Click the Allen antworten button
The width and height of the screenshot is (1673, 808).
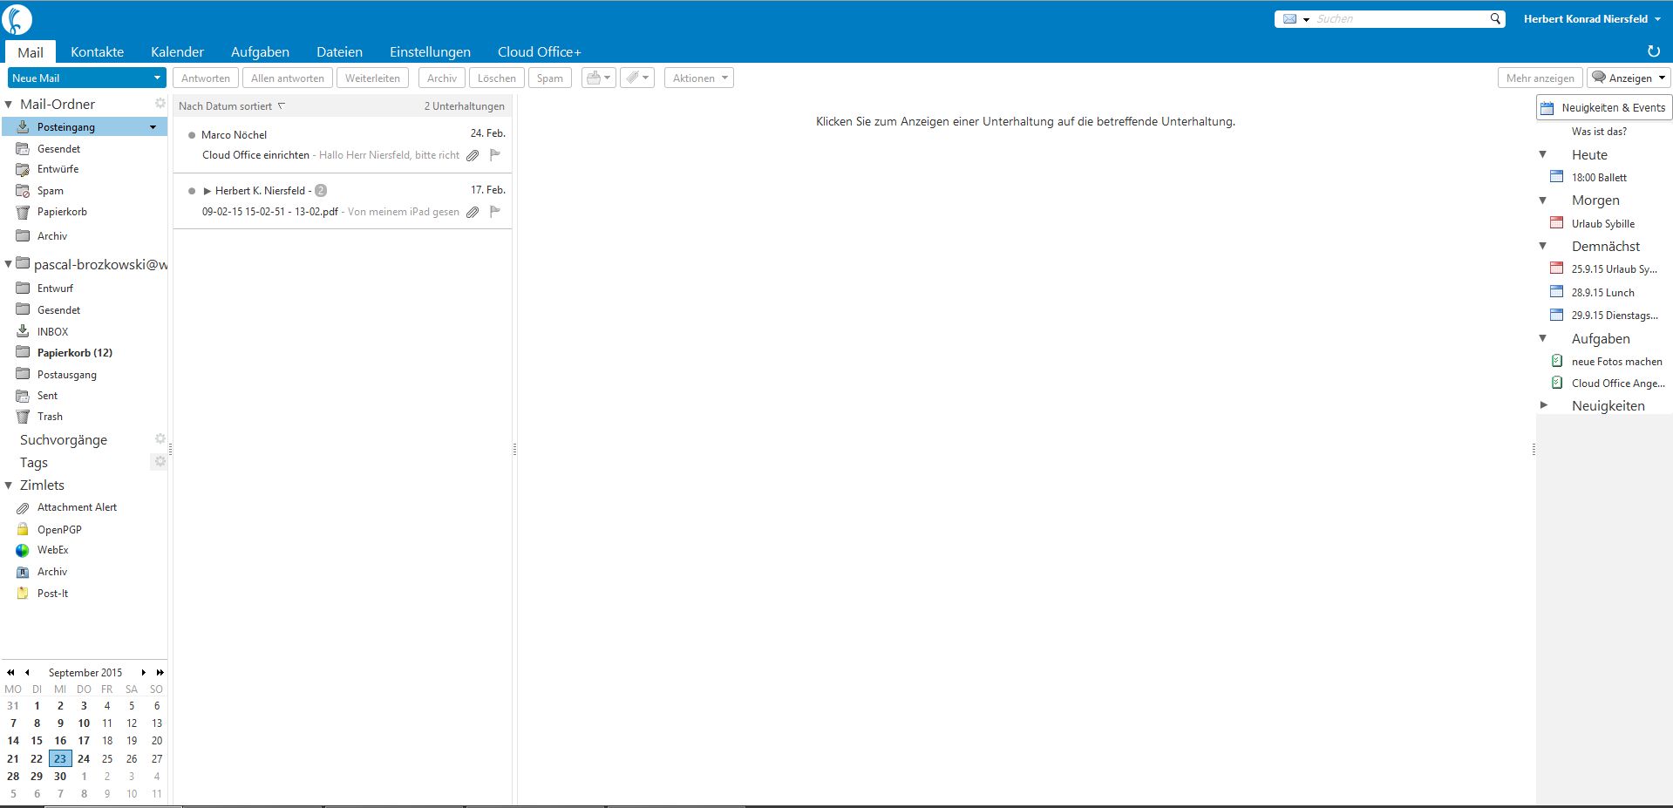tap(288, 78)
